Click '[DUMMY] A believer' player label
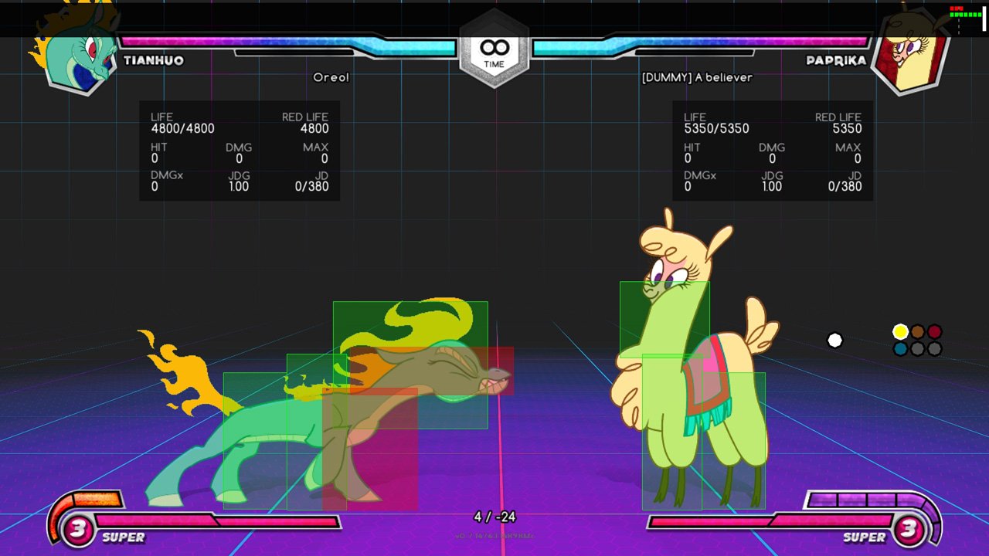 coord(697,77)
